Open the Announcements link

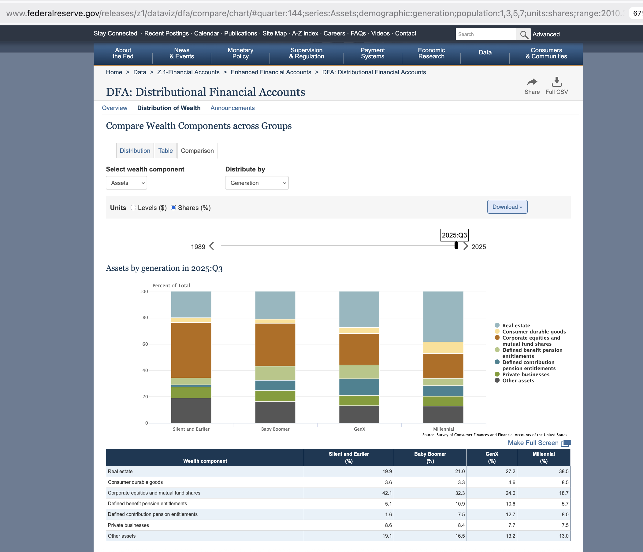tap(232, 108)
